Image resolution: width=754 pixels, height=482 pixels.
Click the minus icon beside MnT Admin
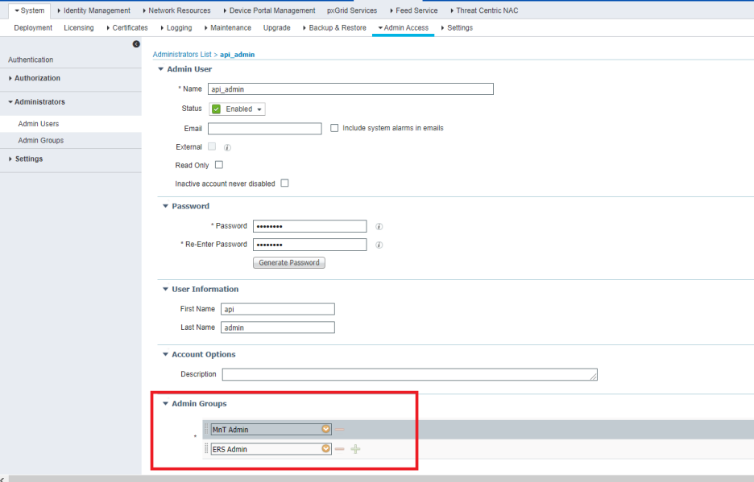[x=339, y=429]
